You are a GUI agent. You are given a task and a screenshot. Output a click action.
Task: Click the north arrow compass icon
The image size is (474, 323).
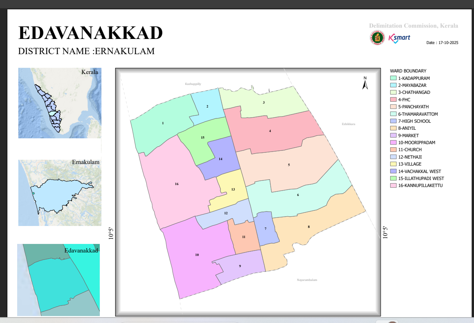pos(365,83)
